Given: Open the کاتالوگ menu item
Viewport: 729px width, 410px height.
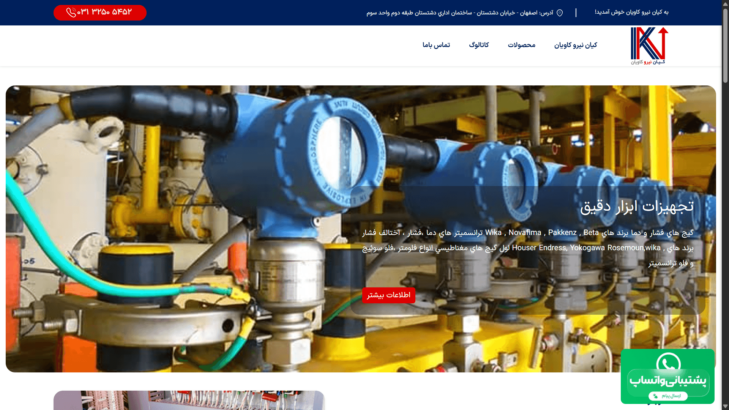Looking at the screenshot, I should (x=479, y=45).
